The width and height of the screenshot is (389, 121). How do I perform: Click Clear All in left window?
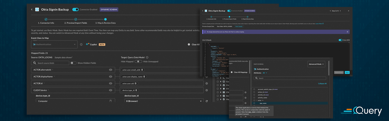tap(194, 44)
